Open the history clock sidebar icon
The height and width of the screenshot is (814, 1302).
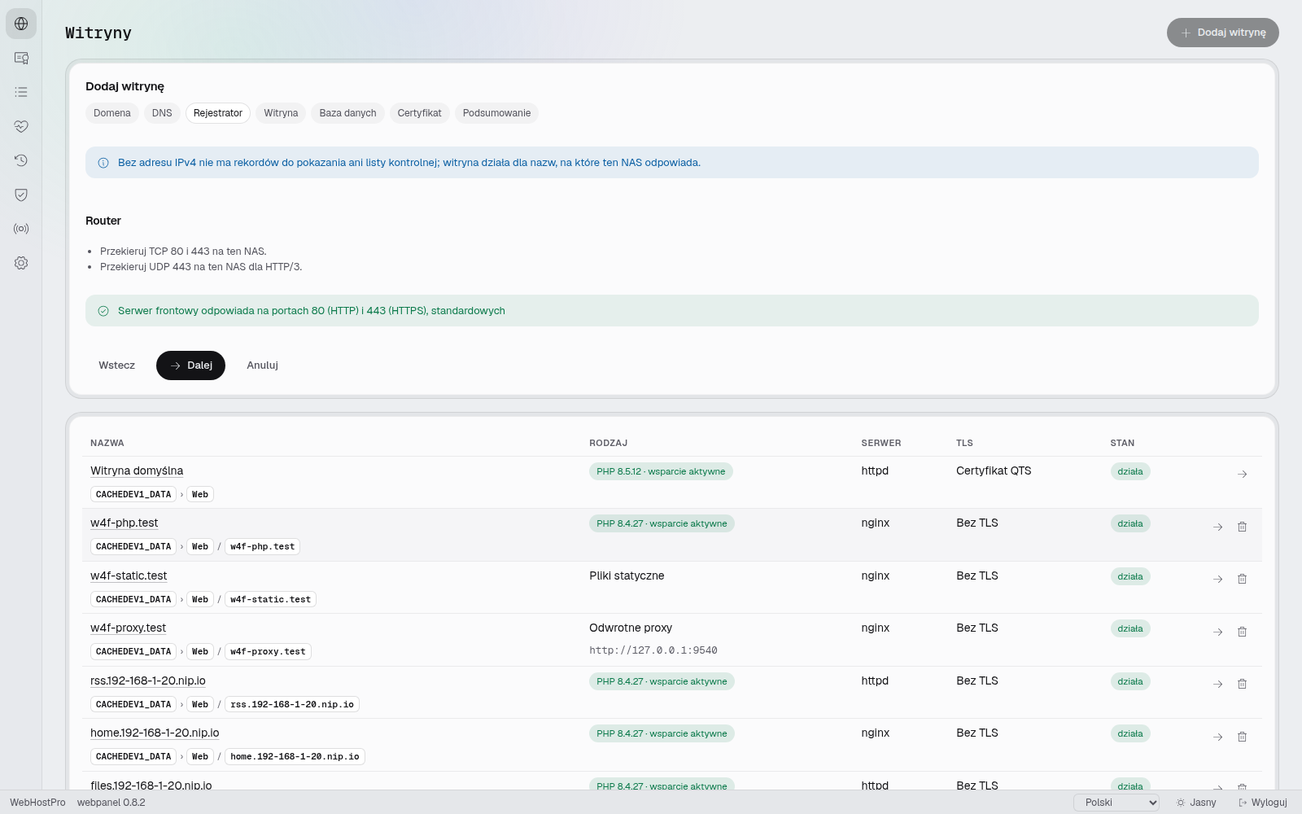click(x=21, y=160)
